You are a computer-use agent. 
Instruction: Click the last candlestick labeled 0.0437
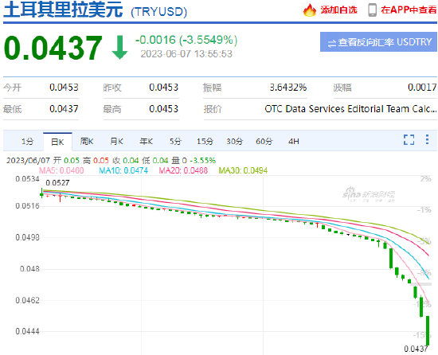coord(428,330)
